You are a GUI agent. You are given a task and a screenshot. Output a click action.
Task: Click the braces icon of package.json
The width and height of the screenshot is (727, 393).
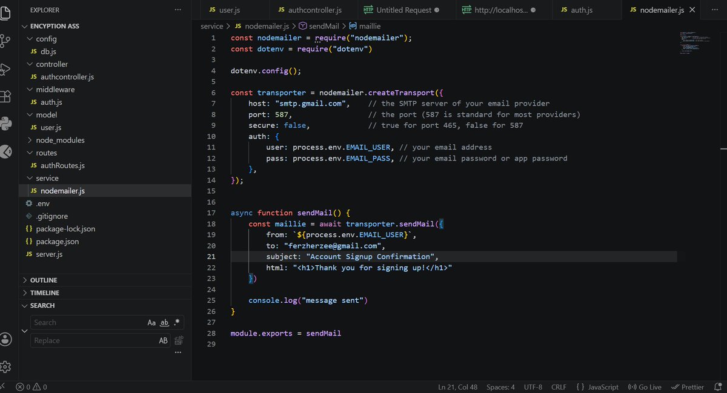[x=29, y=242]
